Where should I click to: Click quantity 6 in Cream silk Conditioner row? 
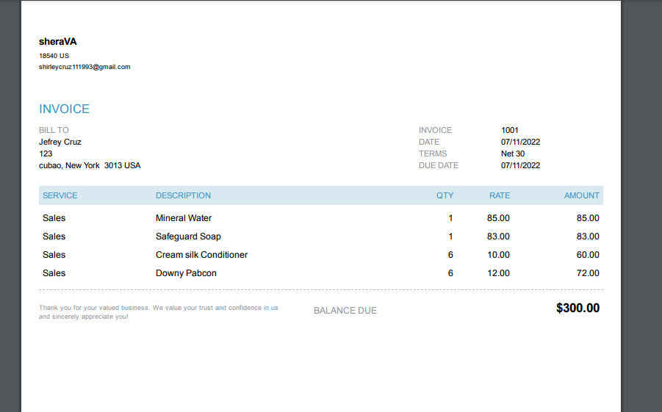click(x=450, y=255)
